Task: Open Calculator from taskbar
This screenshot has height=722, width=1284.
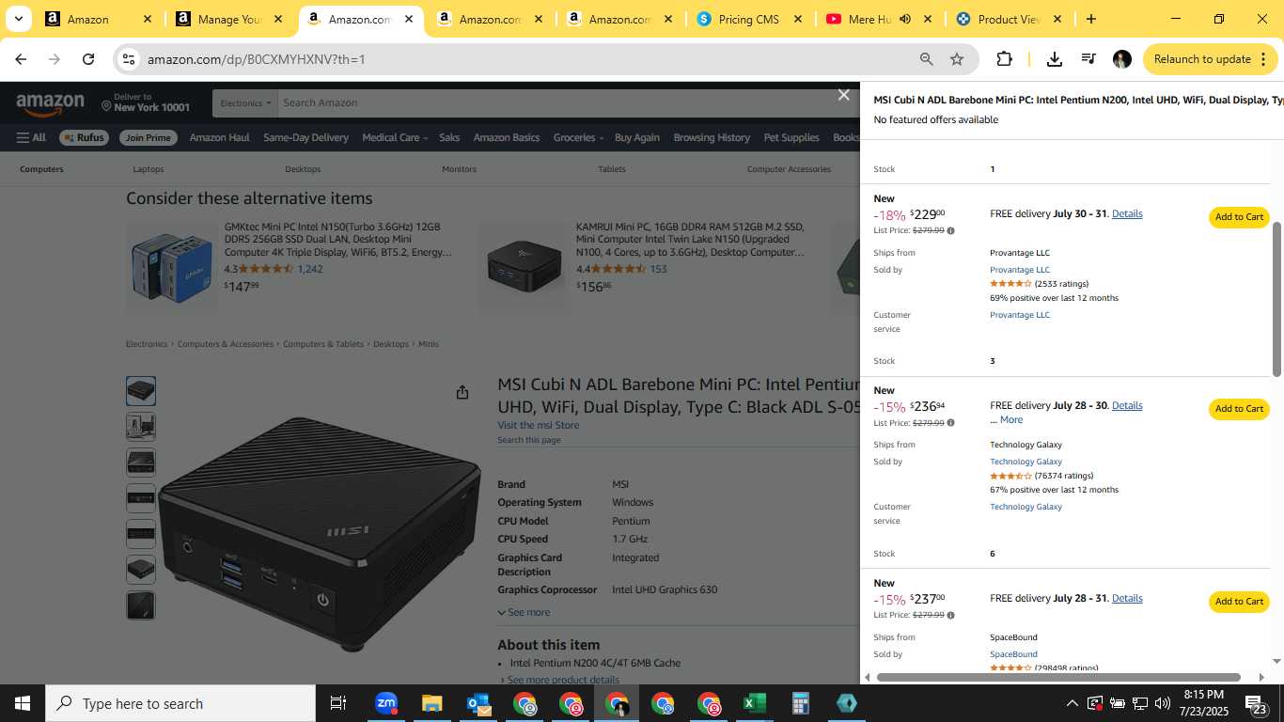Action: point(800,703)
